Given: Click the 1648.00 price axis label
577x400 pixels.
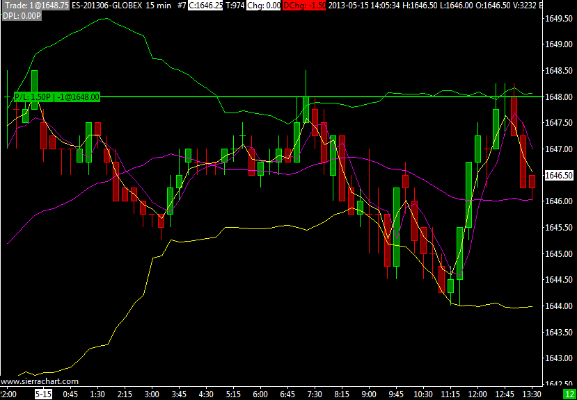Looking at the screenshot, I should point(560,97).
